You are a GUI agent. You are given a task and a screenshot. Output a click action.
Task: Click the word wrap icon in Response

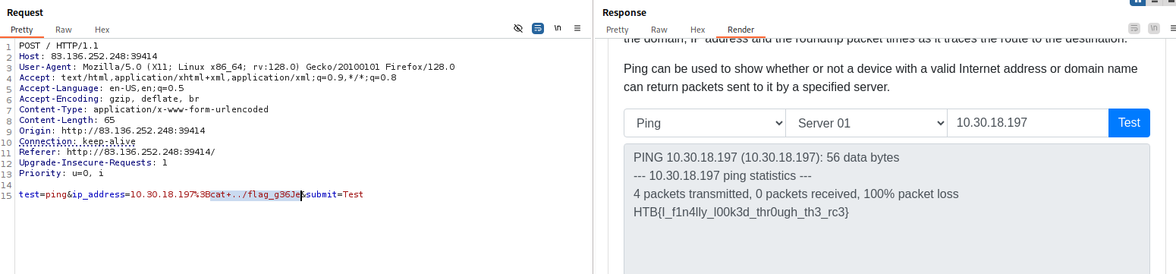1134,28
